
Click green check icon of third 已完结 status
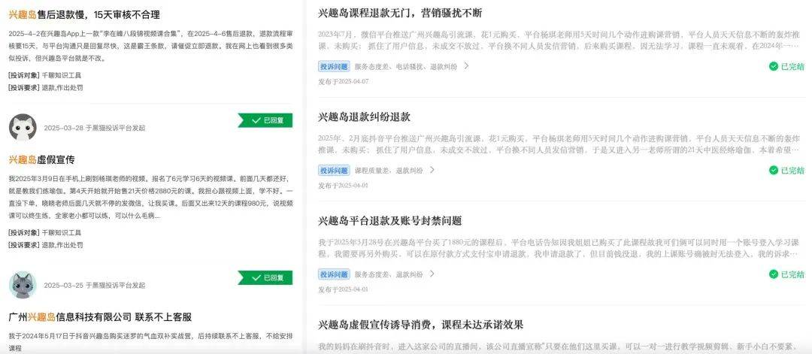[774, 274]
